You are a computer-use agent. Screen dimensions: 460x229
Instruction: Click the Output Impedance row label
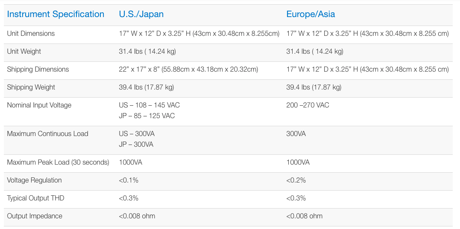(x=35, y=216)
